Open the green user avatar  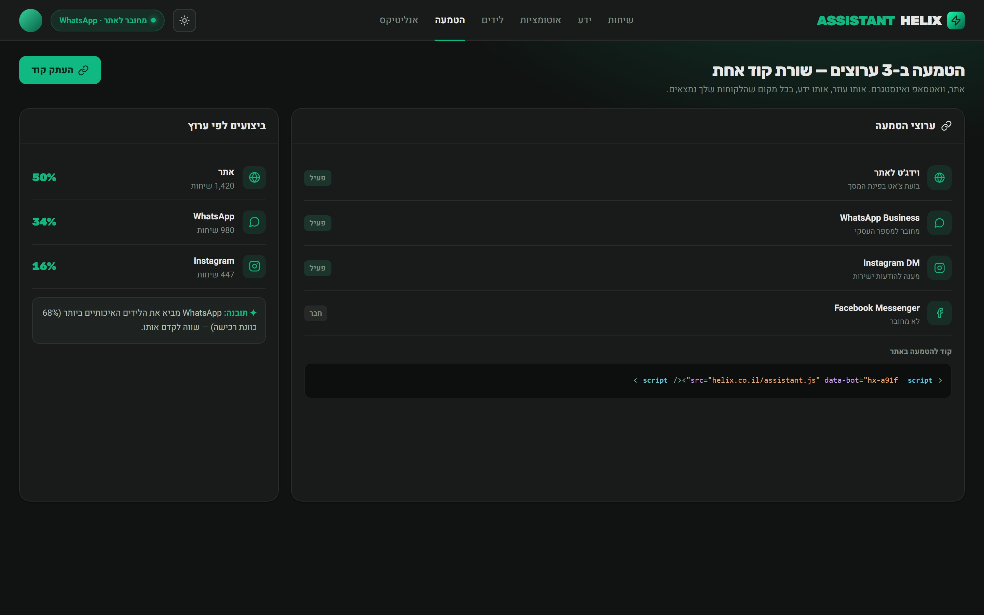coord(30,20)
